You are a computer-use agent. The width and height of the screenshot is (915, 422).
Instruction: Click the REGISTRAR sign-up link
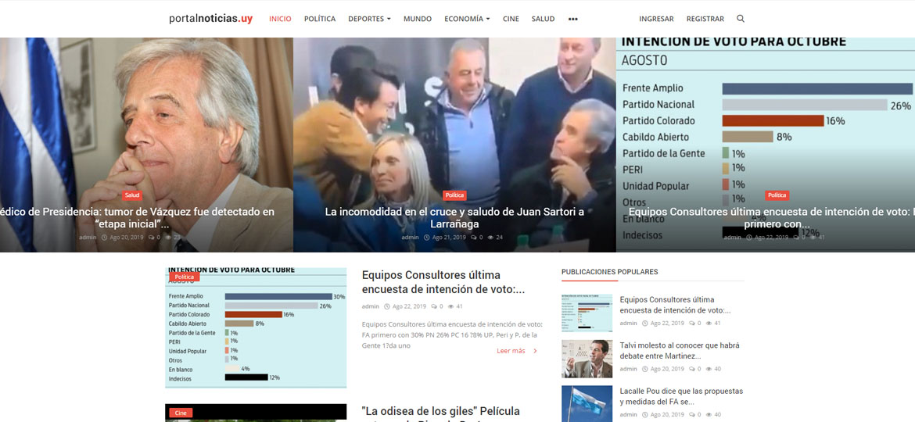click(x=705, y=19)
